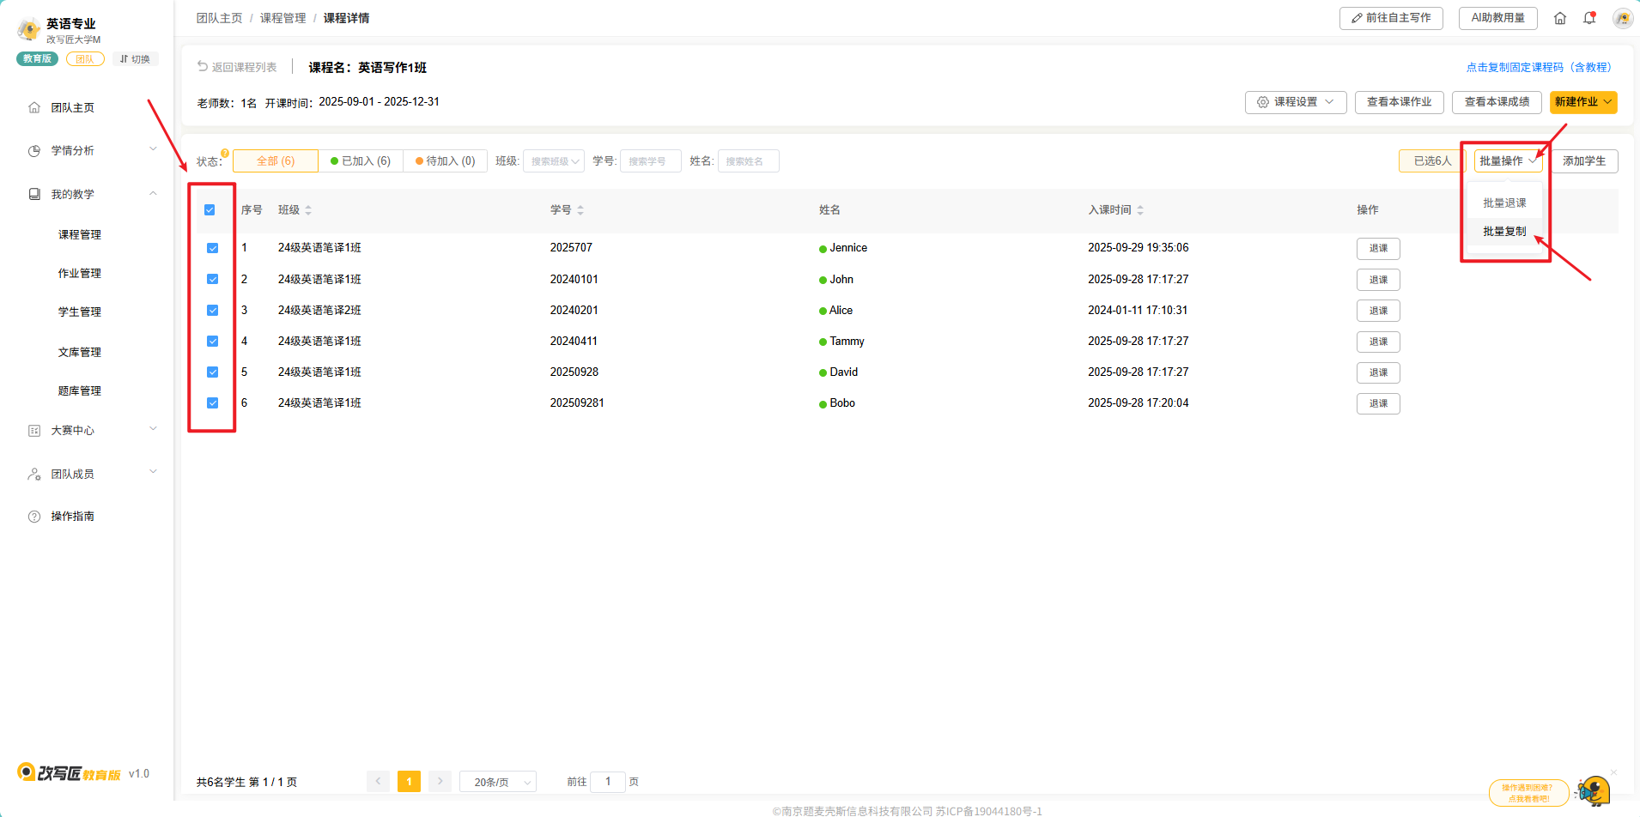Open the 课程设置 dropdown
The width and height of the screenshot is (1640, 817).
tap(1295, 102)
